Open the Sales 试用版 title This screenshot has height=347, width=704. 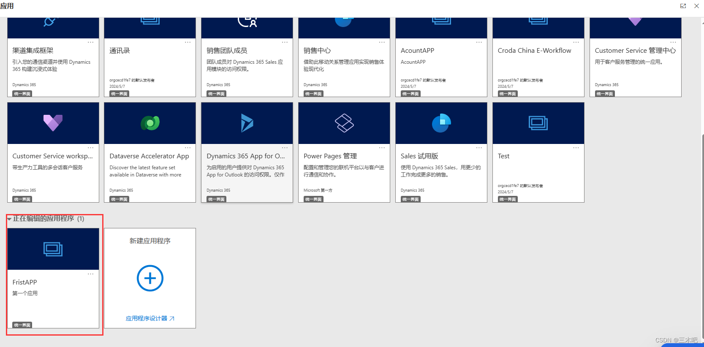(x=419, y=156)
